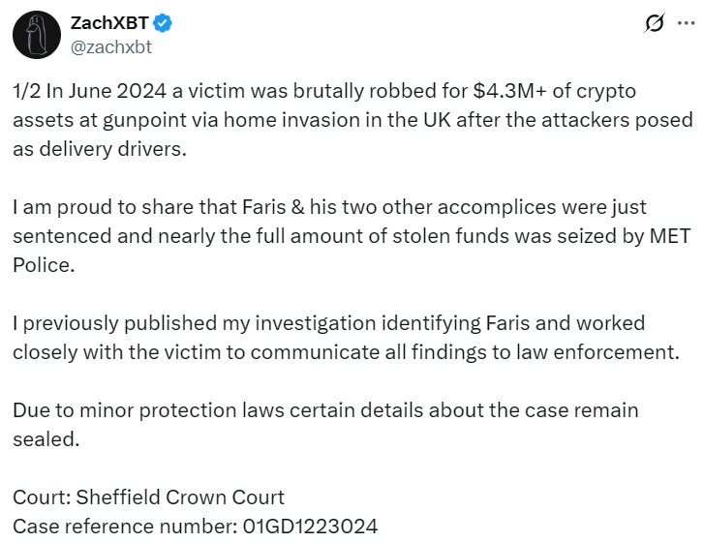Click the ZachXBT profile avatar
Image resolution: width=704 pixels, height=542 pixels.
36,34
